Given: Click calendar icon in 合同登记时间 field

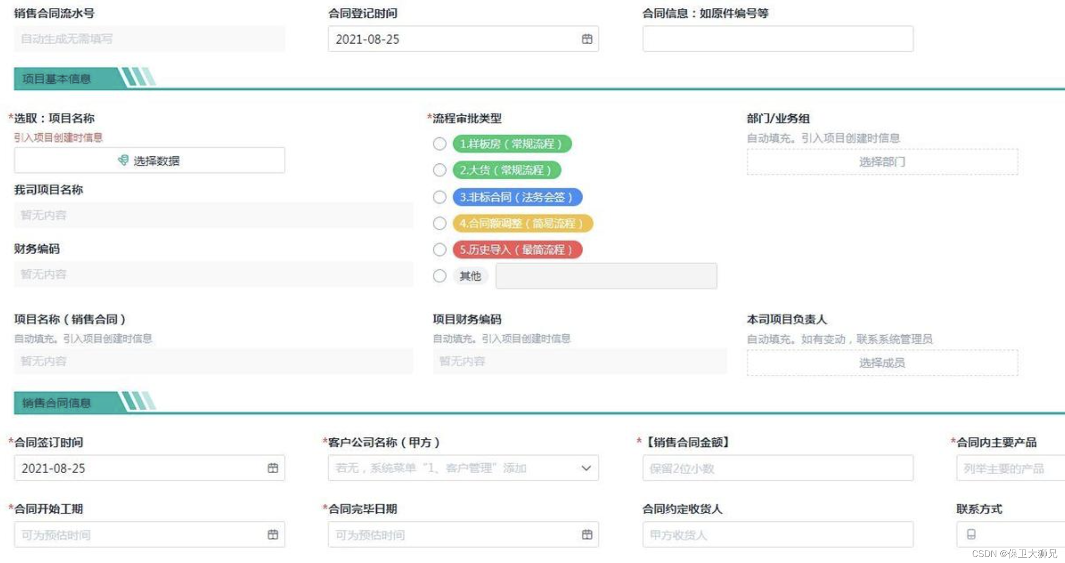Looking at the screenshot, I should pyautogui.click(x=587, y=39).
